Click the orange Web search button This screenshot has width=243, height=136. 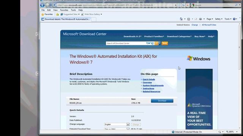[x=165, y=43]
